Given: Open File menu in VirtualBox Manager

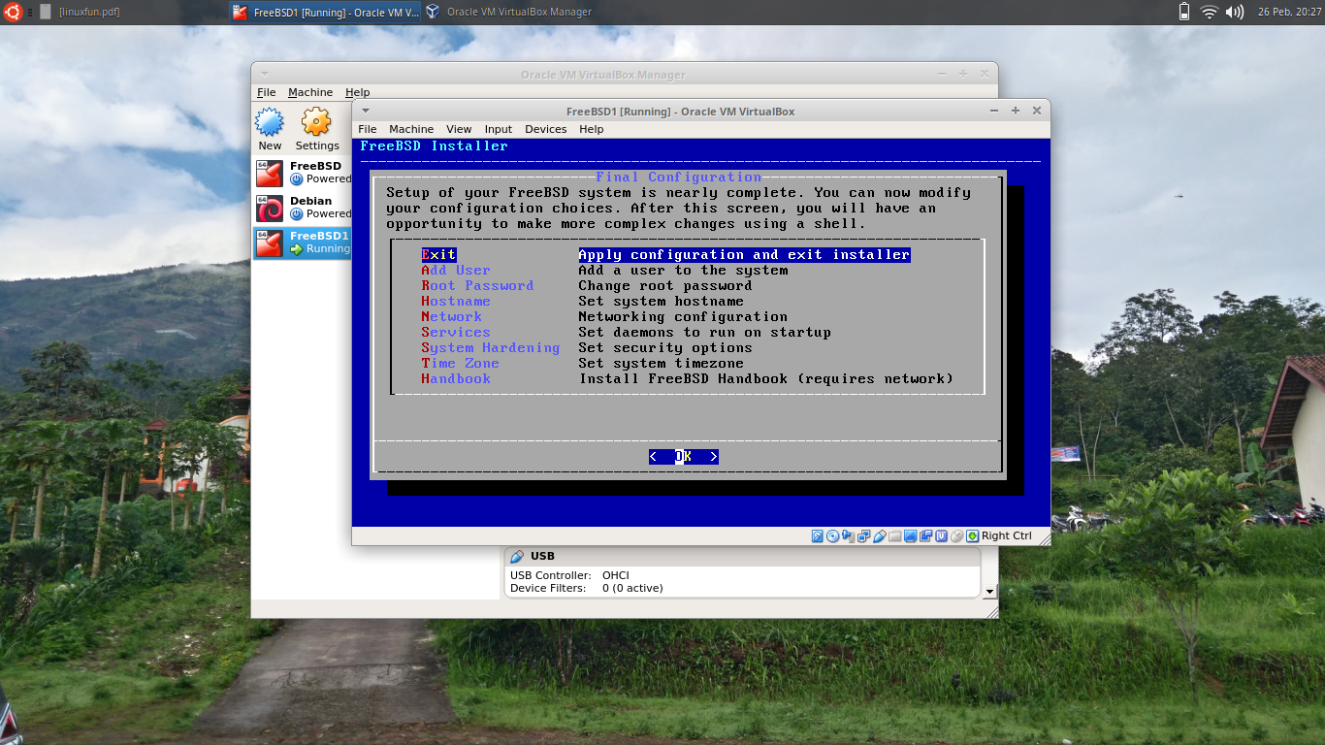Looking at the screenshot, I should (x=267, y=92).
